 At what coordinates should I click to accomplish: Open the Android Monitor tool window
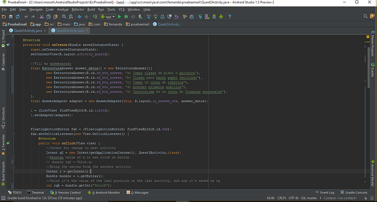coord(104,193)
